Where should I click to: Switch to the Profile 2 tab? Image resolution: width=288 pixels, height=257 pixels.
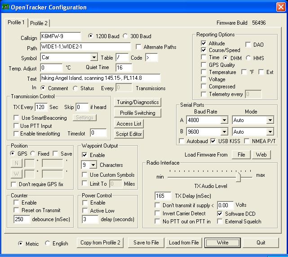(39, 23)
